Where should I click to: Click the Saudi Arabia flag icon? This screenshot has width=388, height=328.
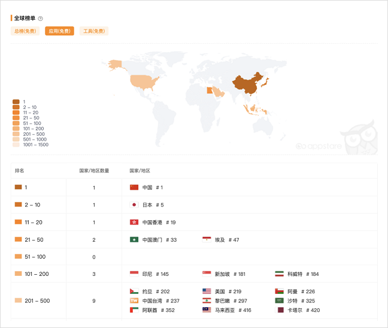coord(279,300)
